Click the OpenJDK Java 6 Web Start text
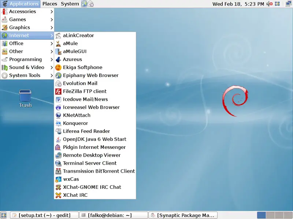Image resolution: width=293 pixels, height=219 pixels. tap(94, 139)
